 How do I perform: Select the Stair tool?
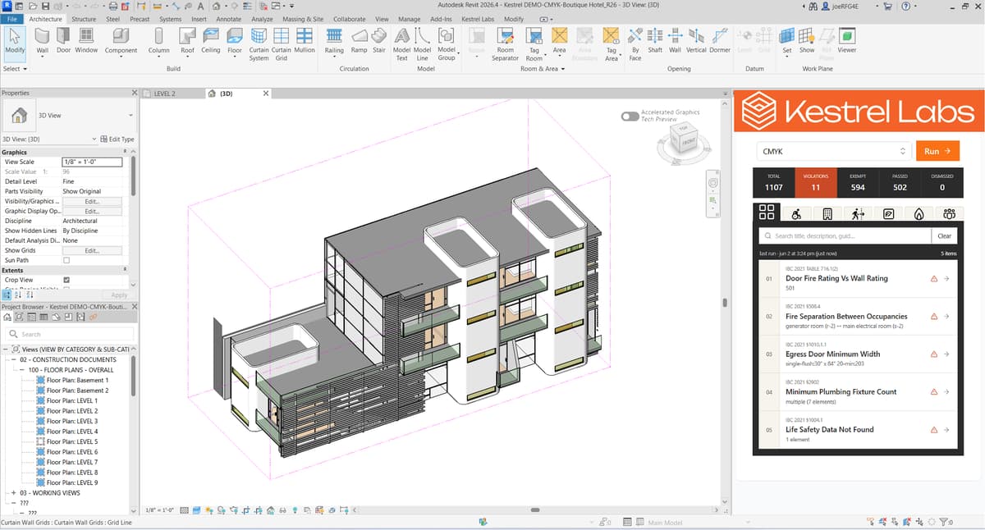coord(379,40)
